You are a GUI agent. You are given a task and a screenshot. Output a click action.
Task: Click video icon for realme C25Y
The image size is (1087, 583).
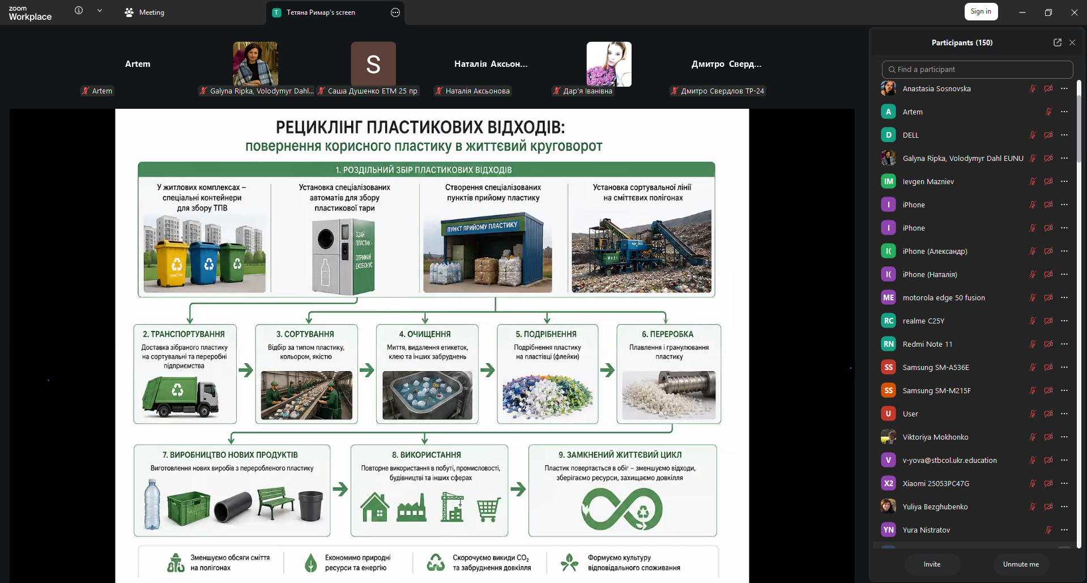click(1048, 321)
